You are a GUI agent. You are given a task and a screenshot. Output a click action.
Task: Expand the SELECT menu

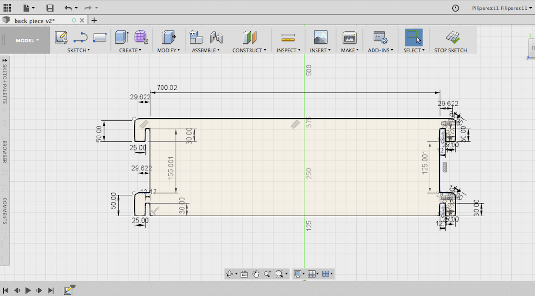(x=414, y=50)
